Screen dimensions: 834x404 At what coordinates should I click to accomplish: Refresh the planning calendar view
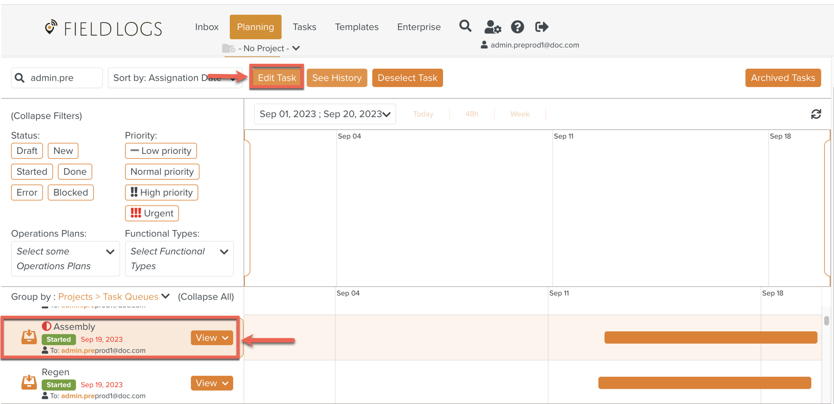coord(816,114)
